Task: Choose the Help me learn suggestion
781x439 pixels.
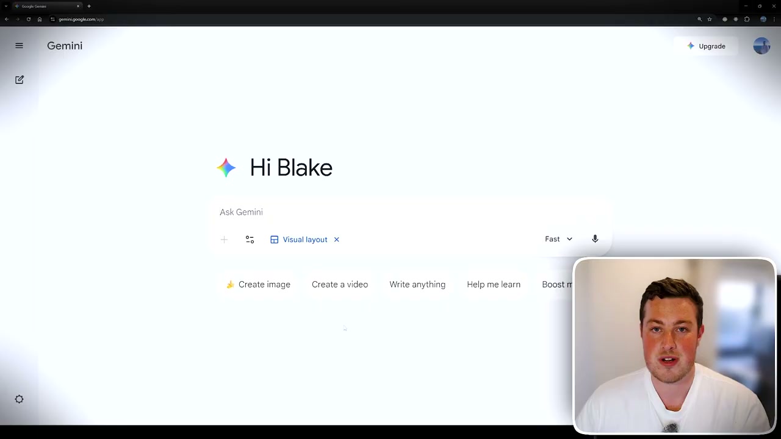Action: (494, 285)
